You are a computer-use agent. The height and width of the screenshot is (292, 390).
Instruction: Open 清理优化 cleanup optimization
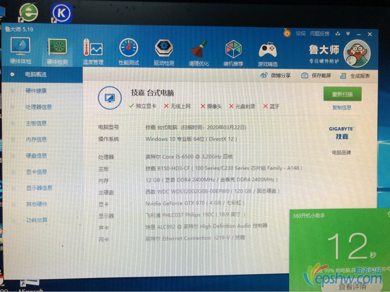(x=199, y=53)
